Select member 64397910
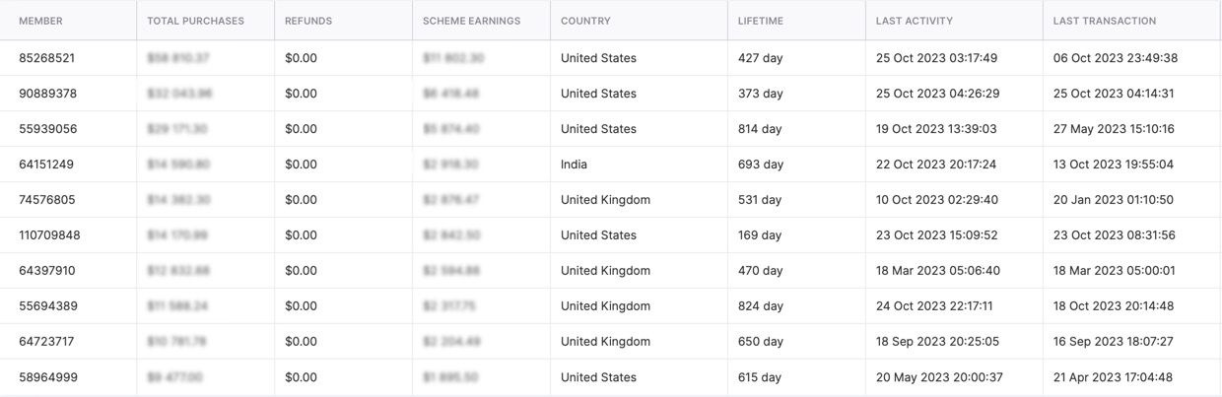This screenshot has width=1222, height=397. pos(46,271)
